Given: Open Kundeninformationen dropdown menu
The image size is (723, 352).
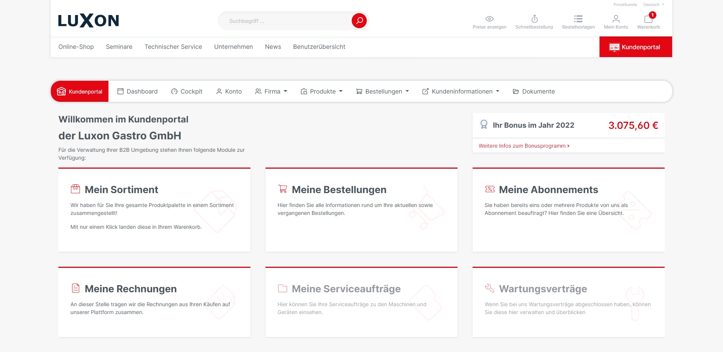Looking at the screenshot, I should coord(461,91).
